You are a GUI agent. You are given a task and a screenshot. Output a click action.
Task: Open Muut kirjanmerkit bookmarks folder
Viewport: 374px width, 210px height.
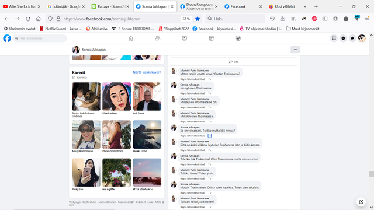click(x=303, y=29)
